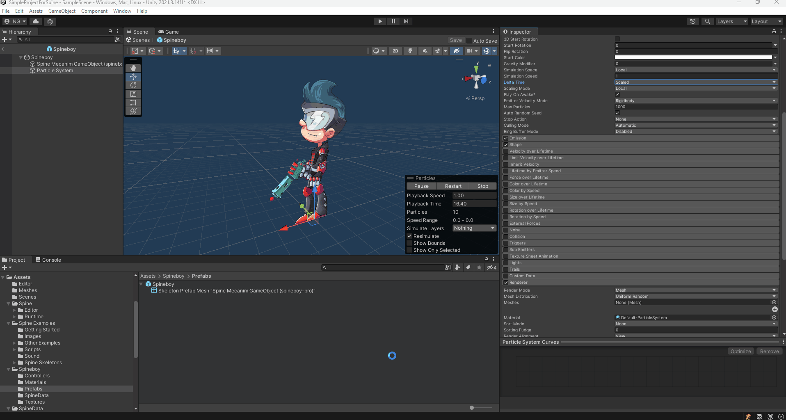This screenshot has height=420, width=786.
Task: Open Delta Time dropdown
Action: tap(696, 82)
